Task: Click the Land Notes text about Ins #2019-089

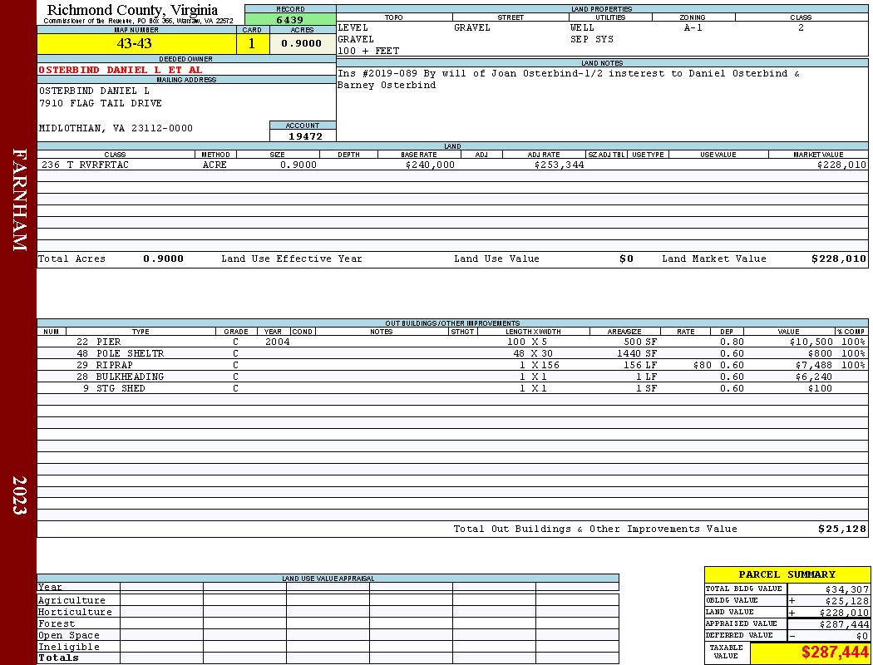Action: coord(568,79)
